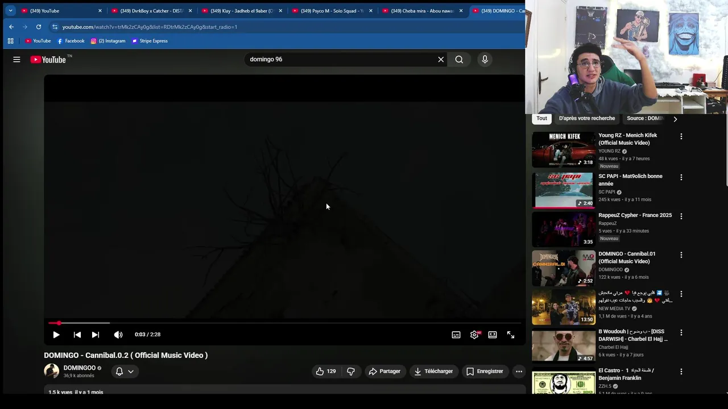
Task: Open the SC PAPI - Mat9olich bonne année video
Action: click(x=564, y=190)
